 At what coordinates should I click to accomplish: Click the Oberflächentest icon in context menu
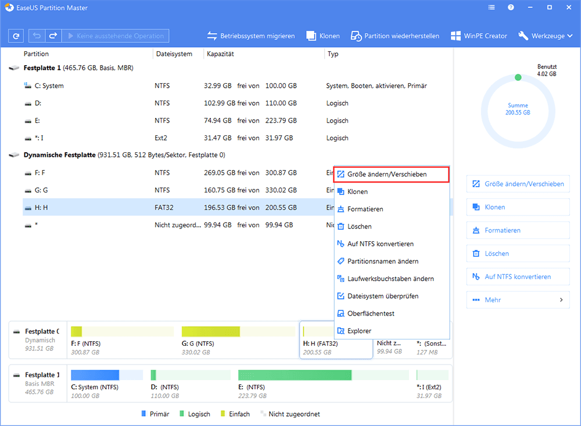[341, 313]
